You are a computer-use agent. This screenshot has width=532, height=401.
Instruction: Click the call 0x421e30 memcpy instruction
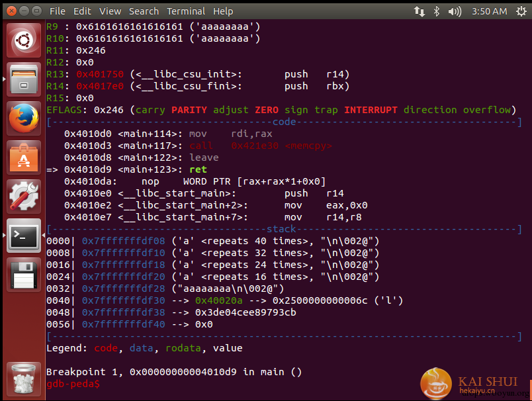click(261, 146)
